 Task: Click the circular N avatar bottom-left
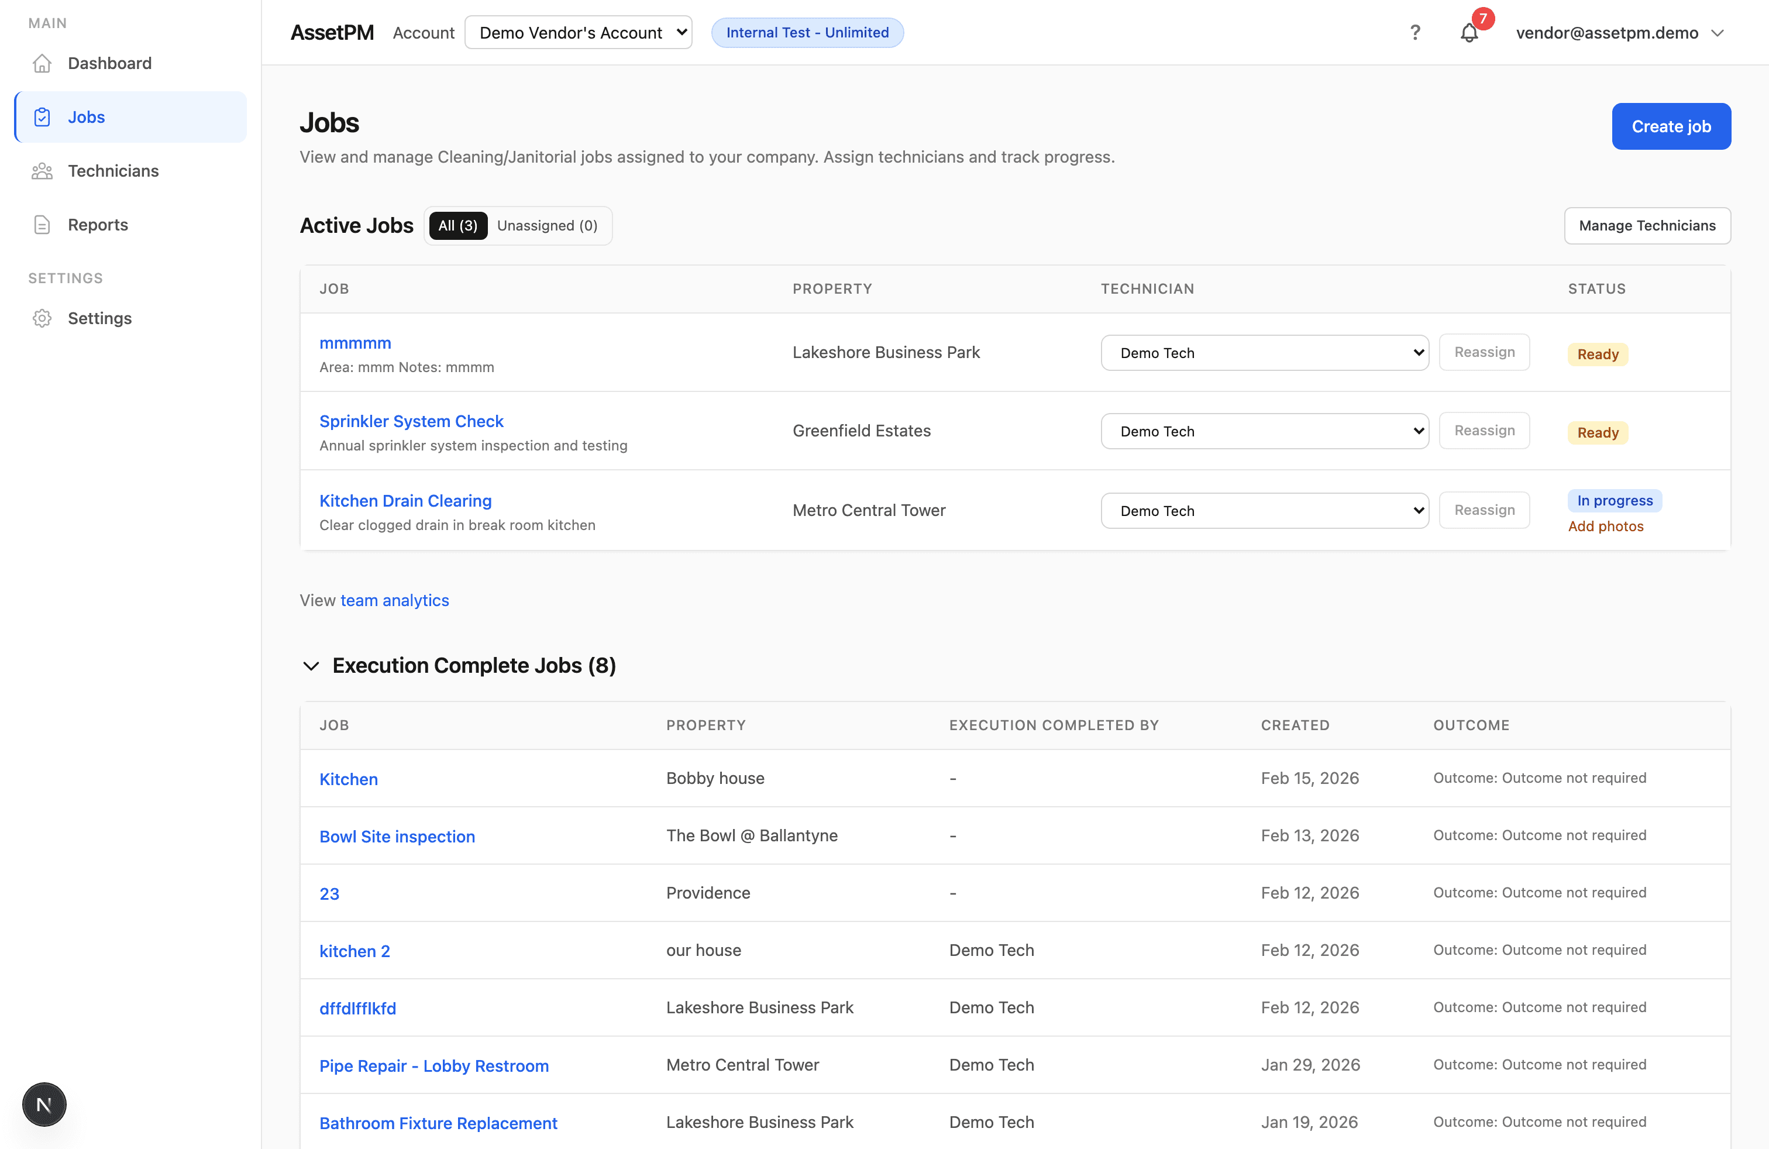tap(44, 1105)
